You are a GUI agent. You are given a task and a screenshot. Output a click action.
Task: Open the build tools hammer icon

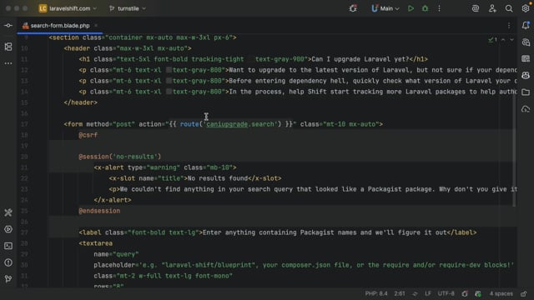click(x=8, y=212)
